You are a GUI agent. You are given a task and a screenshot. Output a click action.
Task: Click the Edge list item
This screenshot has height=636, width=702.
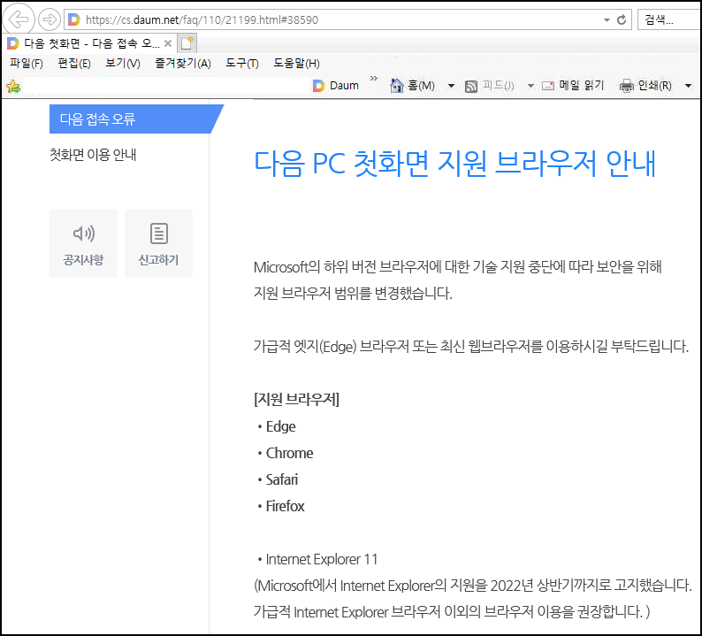[280, 426]
